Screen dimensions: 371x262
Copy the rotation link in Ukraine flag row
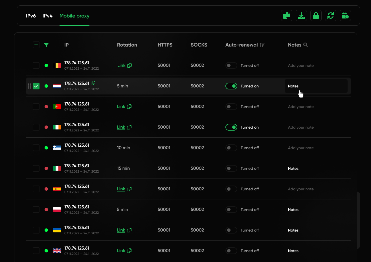(x=129, y=230)
